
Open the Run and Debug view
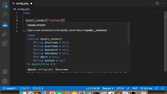click(5, 34)
